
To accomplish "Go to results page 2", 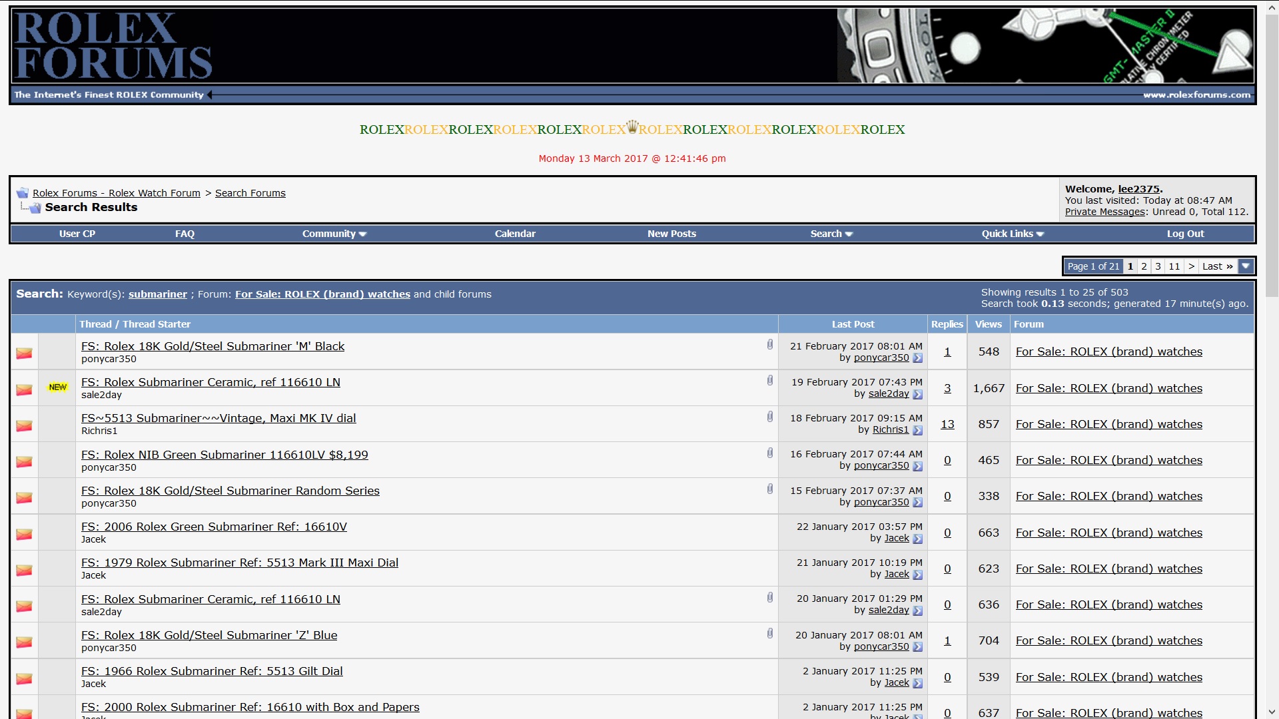I will [1144, 266].
